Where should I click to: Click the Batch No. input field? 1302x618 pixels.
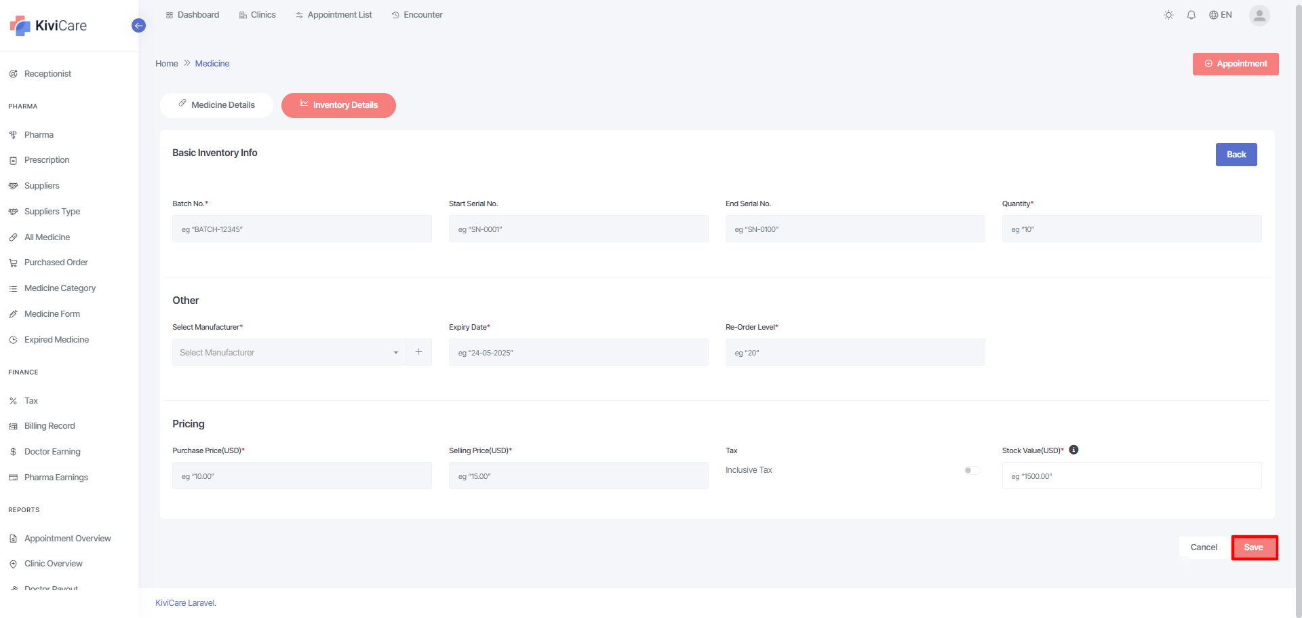coord(302,229)
